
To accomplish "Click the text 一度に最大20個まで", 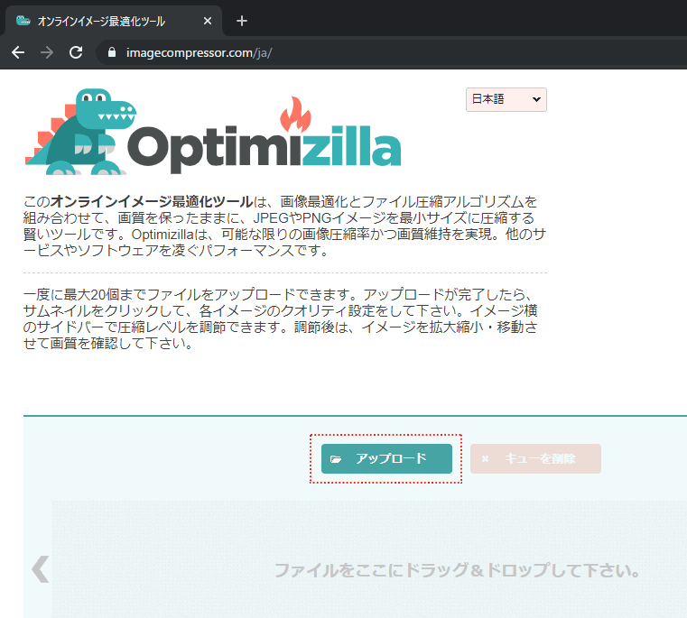I will 71,294.
